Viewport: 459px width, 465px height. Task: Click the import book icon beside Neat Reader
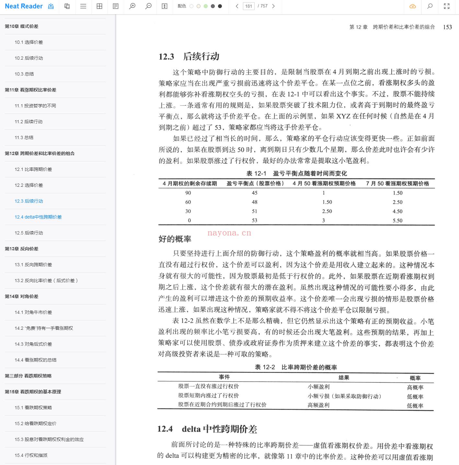51,6
